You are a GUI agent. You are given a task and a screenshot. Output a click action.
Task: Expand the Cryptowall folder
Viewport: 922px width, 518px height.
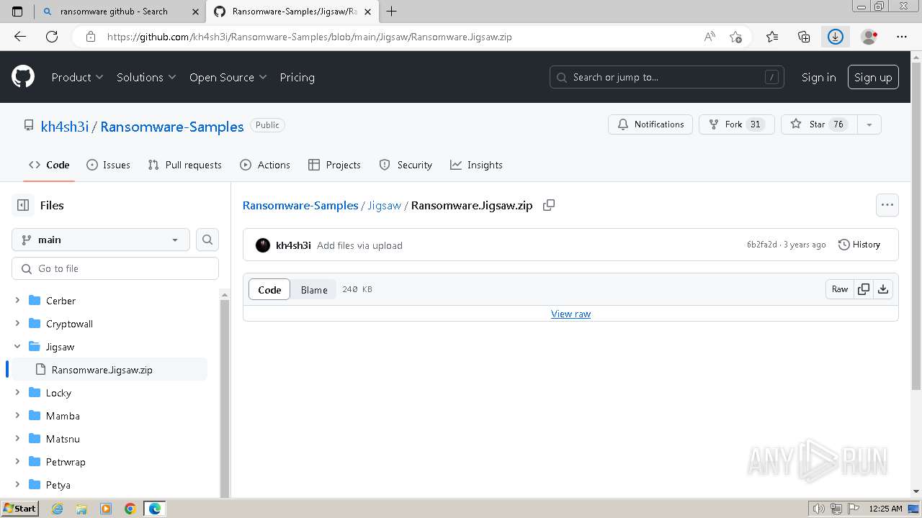pyautogui.click(x=17, y=323)
